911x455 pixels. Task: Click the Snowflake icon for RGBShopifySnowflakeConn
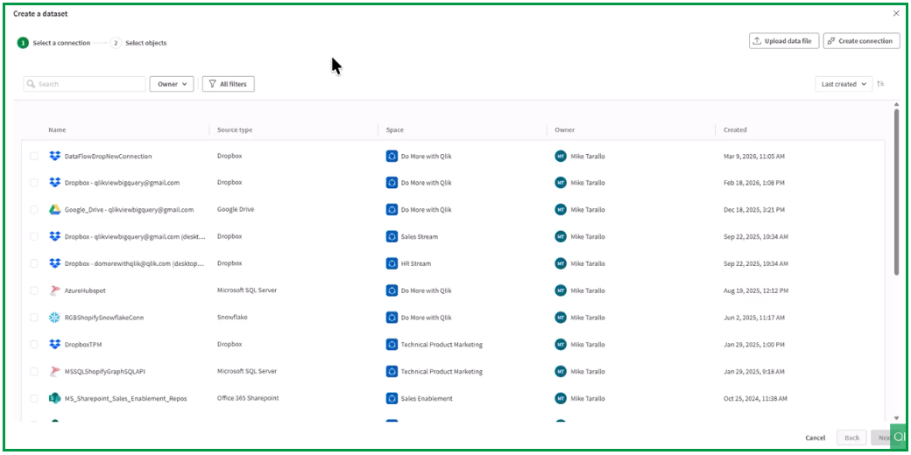coord(54,318)
